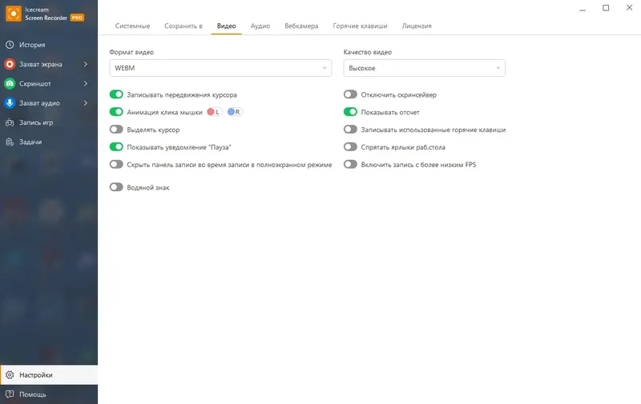Click the game recording gamepad icon

10,122
